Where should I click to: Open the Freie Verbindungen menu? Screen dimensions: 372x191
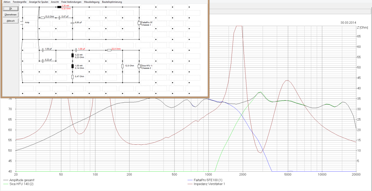72,2
